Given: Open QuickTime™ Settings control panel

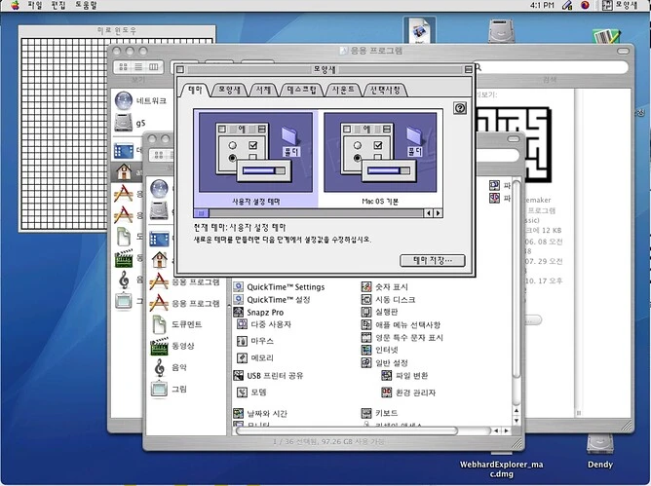Looking at the screenshot, I should (285, 286).
